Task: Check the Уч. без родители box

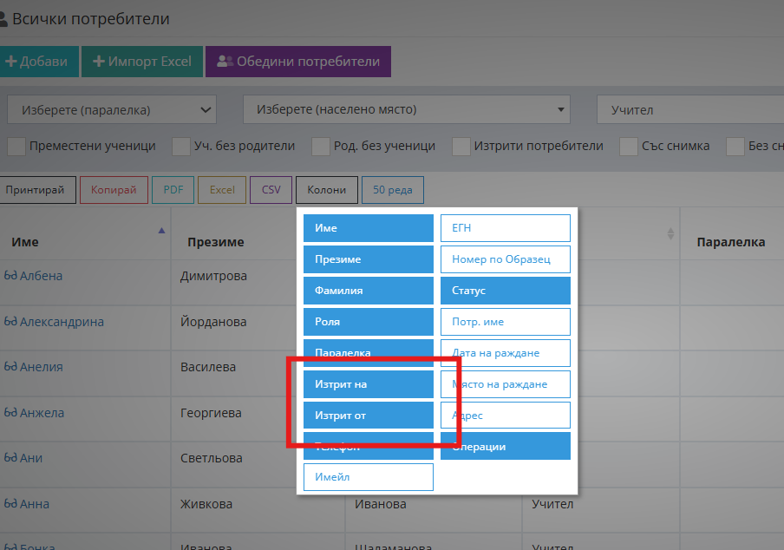Action: click(180, 147)
